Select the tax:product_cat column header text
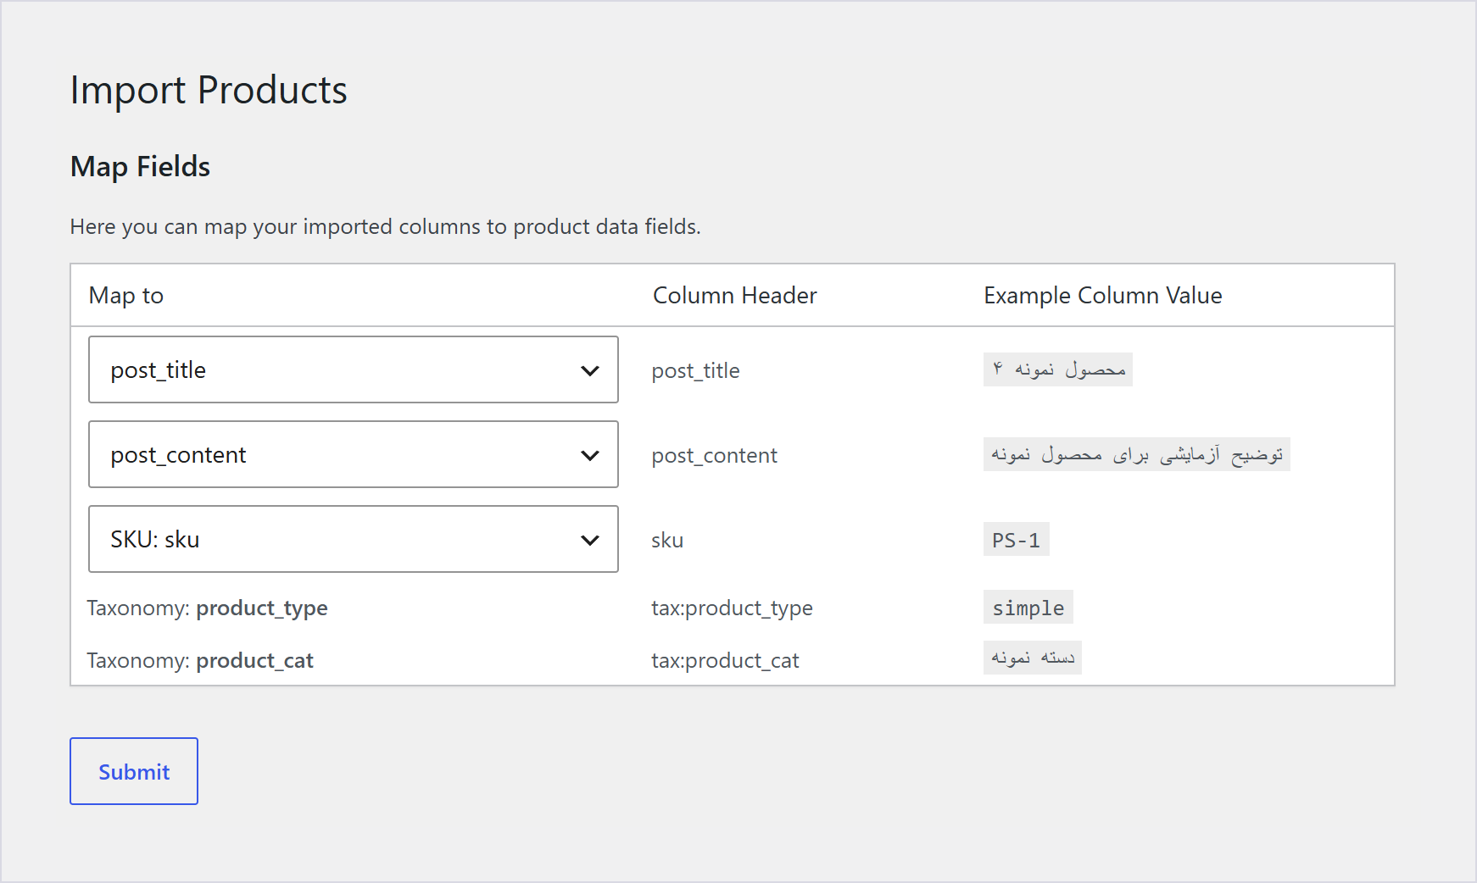The width and height of the screenshot is (1477, 883). click(725, 661)
